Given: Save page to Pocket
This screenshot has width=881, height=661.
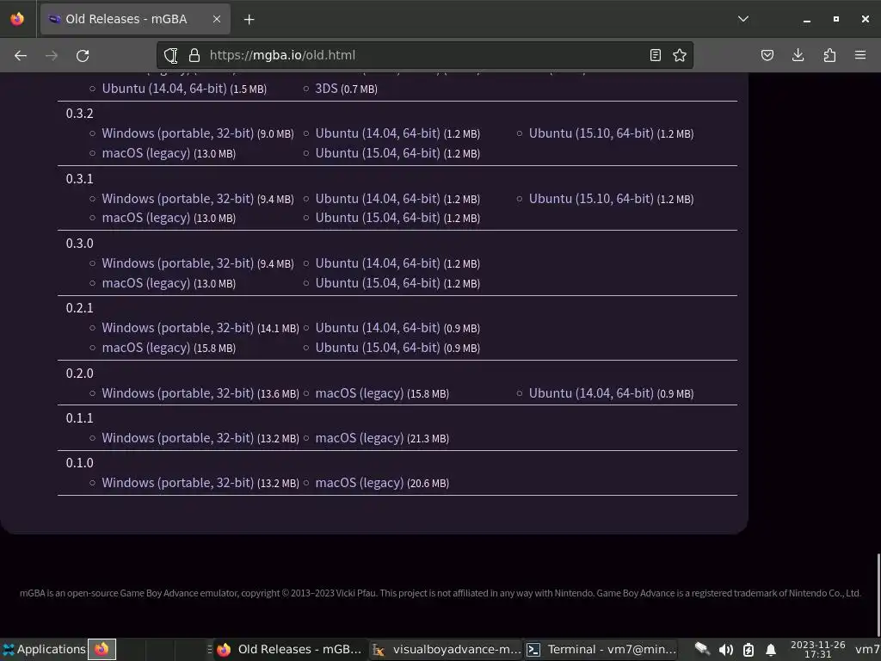Looking at the screenshot, I should point(767,55).
